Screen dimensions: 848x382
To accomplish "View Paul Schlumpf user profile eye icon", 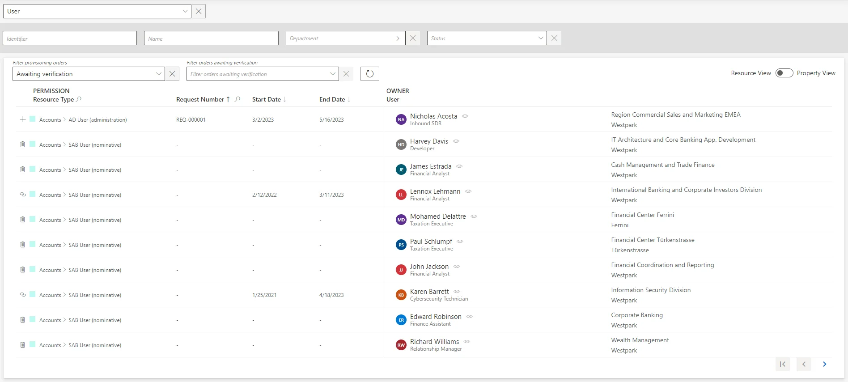I will click(460, 241).
